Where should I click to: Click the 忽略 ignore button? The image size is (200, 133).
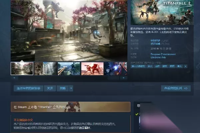[63, 88]
